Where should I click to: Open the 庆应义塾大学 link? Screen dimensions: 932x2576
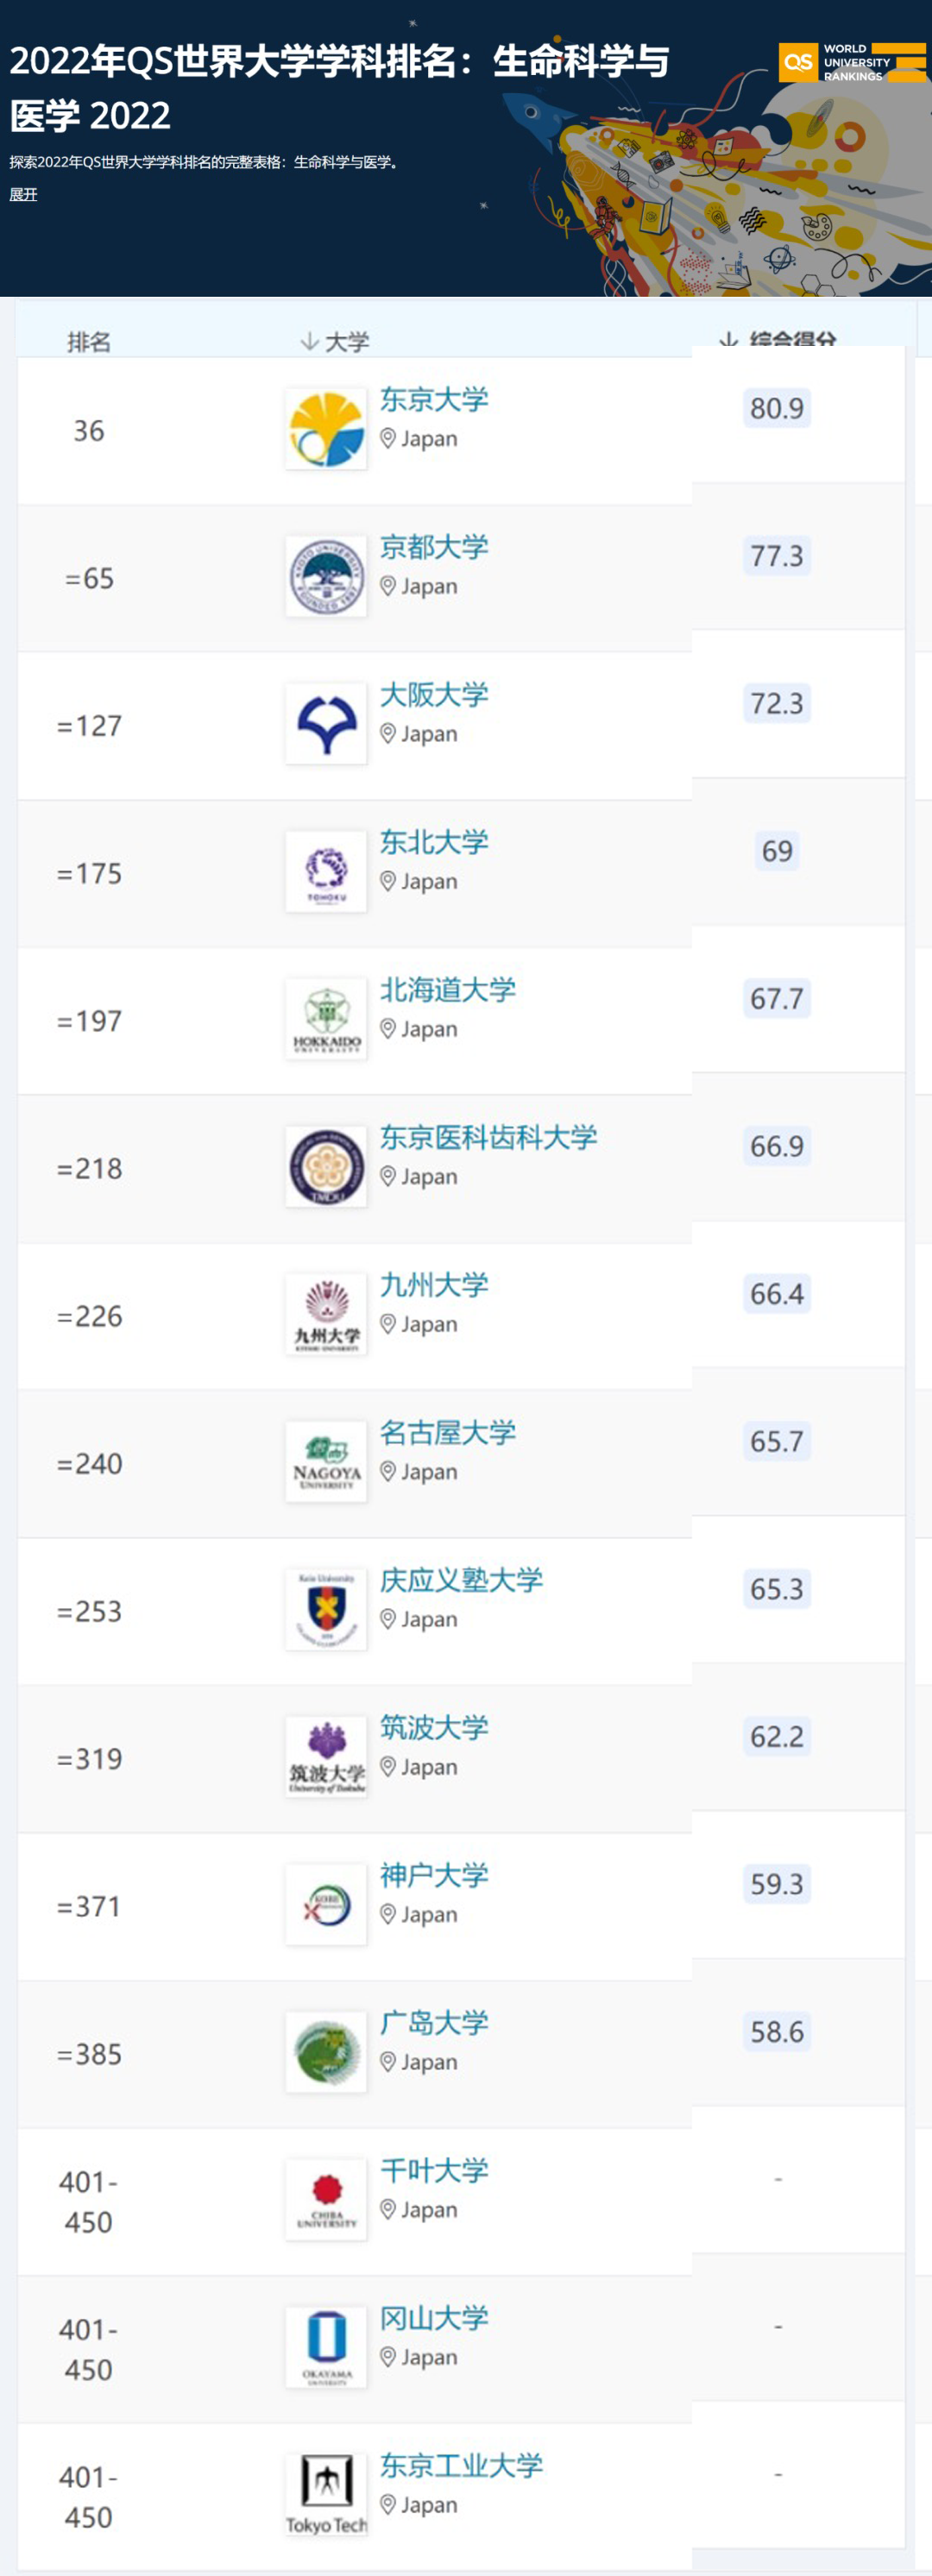tap(461, 1580)
